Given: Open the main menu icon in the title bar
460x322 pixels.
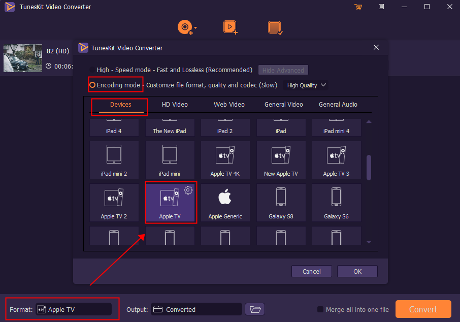Looking at the screenshot, I should tap(381, 7).
